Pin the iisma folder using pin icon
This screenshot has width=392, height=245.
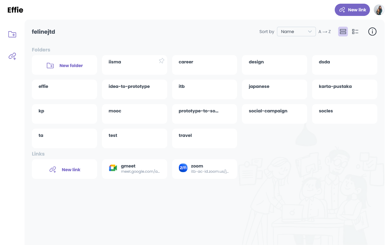click(x=161, y=61)
